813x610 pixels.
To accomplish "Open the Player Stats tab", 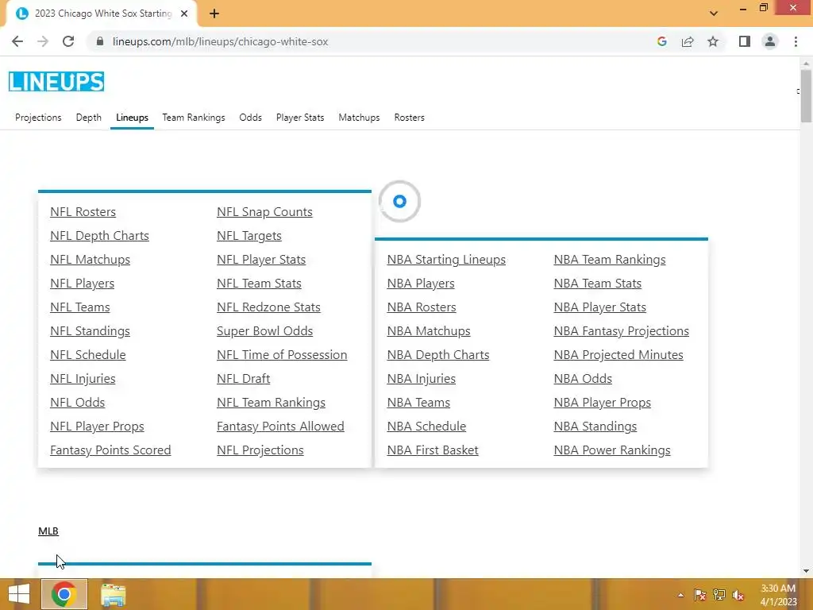I will point(300,118).
